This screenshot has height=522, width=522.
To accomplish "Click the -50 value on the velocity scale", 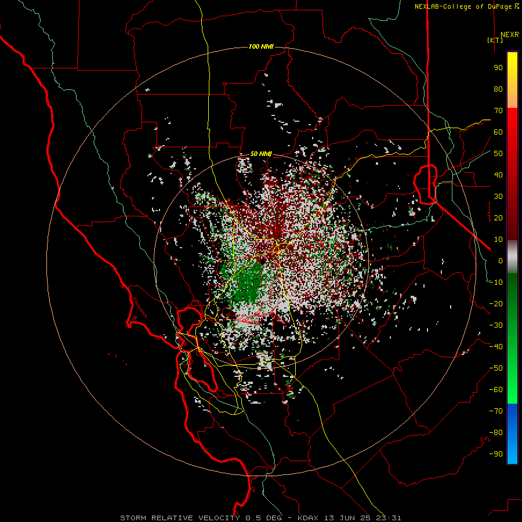I will tap(496, 368).
